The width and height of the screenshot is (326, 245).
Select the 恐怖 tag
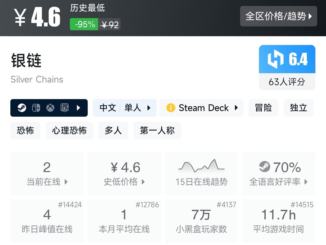click(25, 131)
